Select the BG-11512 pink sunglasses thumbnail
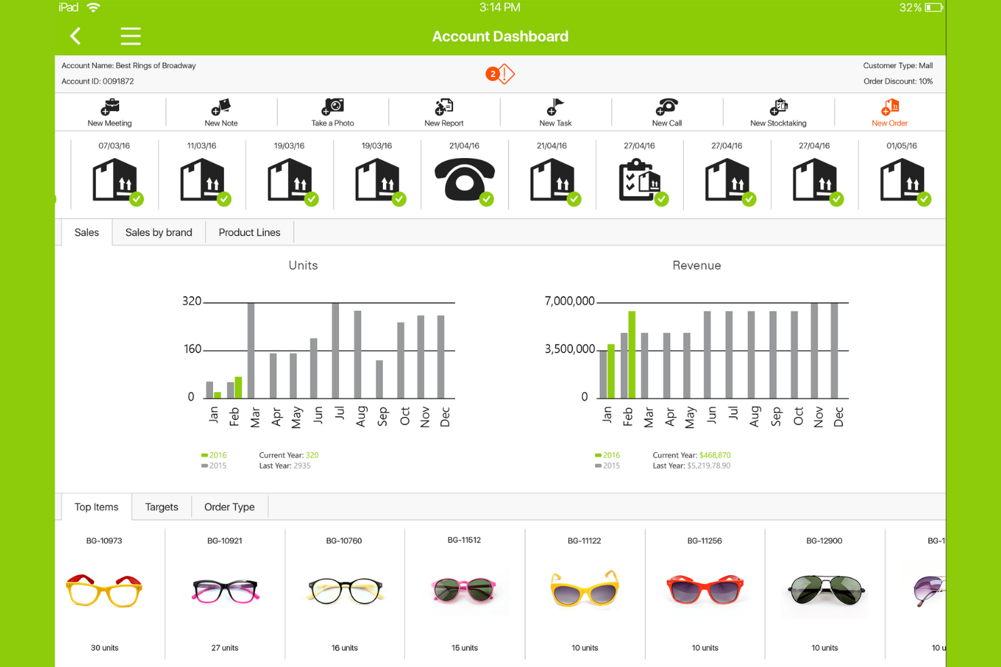The image size is (1001, 667). [x=465, y=589]
